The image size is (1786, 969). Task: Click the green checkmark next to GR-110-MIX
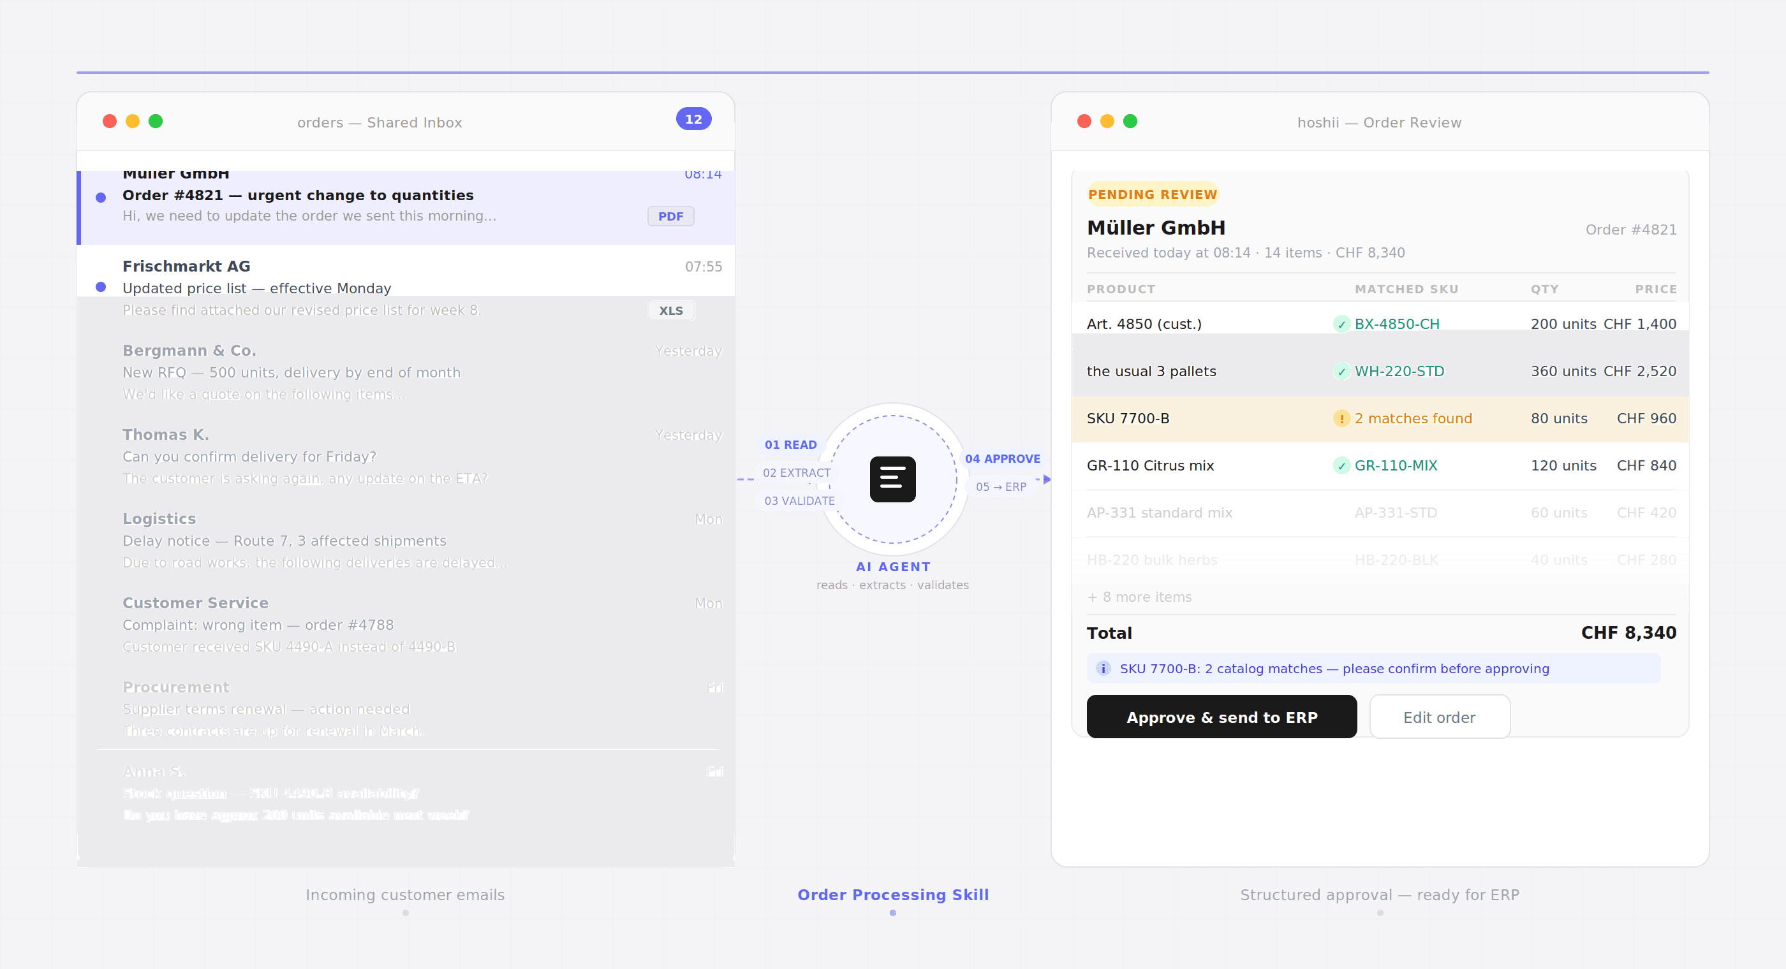[1341, 466]
